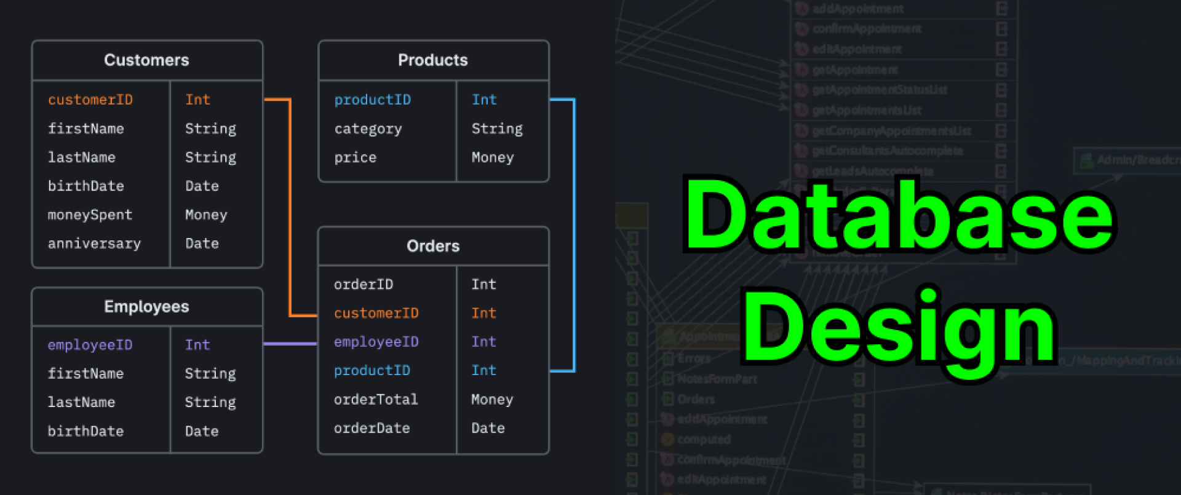Click the price field in Products
Viewport: 1181px width, 495px height.
coord(355,157)
